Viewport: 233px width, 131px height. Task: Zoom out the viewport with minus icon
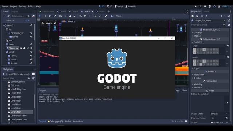pyautogui.click(x=43, y=23)
